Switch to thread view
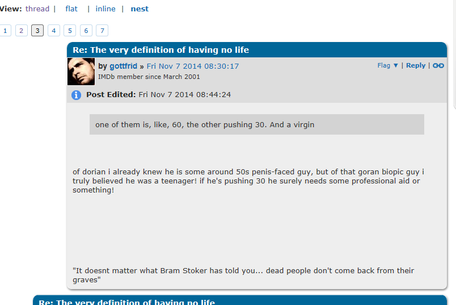This screenshot has width=456, height=305. [37, 9]
